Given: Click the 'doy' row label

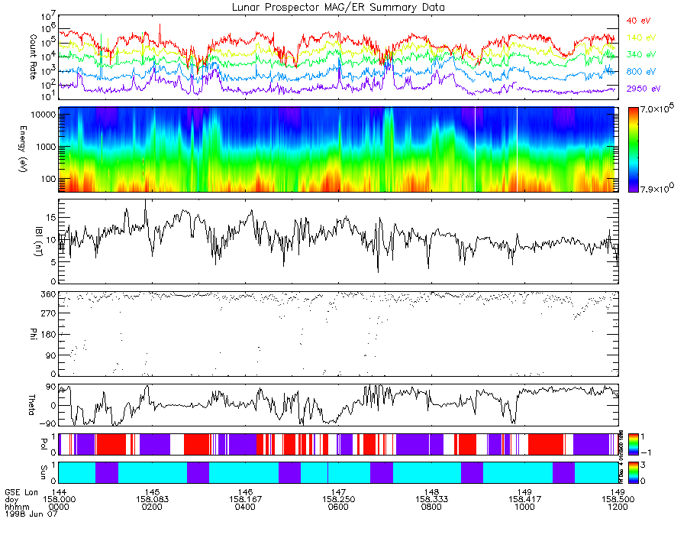Looking at the screenshot, I should 11,500.
